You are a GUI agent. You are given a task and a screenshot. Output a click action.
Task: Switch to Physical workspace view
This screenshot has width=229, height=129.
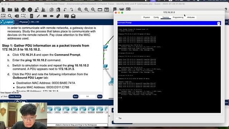[21, 22]
